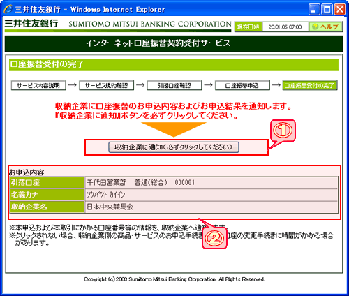Viewport: 349px width, 296px height.
Task: Click the Internet Explorer logo icon
Action: 8,9
